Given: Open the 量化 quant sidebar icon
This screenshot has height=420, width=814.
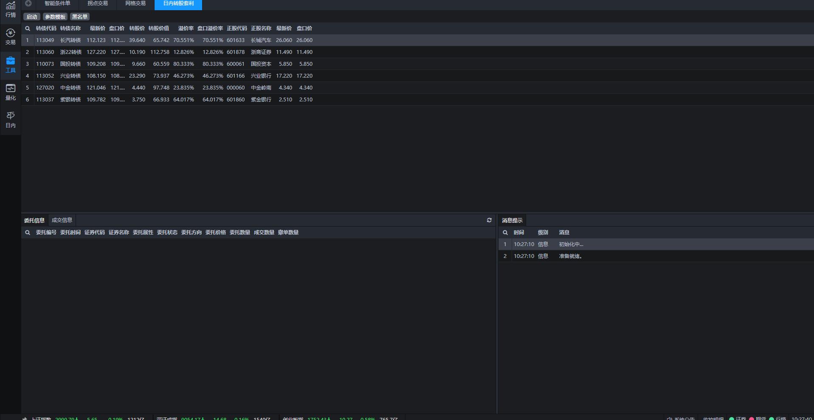Looking at the screenshot, I should [x=10, y=92].
